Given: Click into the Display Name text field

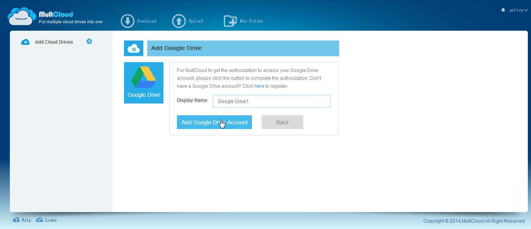Looking at the screenshot, I should coord(272,101).
